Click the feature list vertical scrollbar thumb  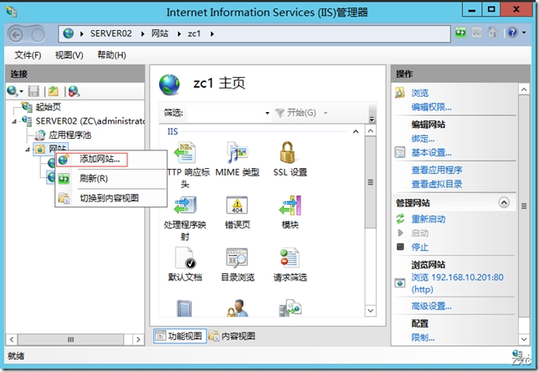pyautogui.click(x=370, y=182)
